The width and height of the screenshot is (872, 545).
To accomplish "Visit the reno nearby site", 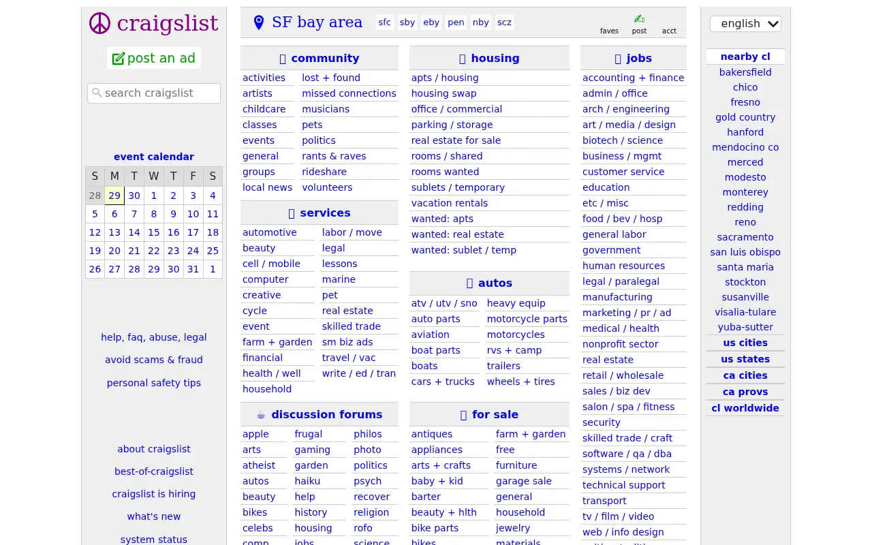I will click(x=745, y=222).
